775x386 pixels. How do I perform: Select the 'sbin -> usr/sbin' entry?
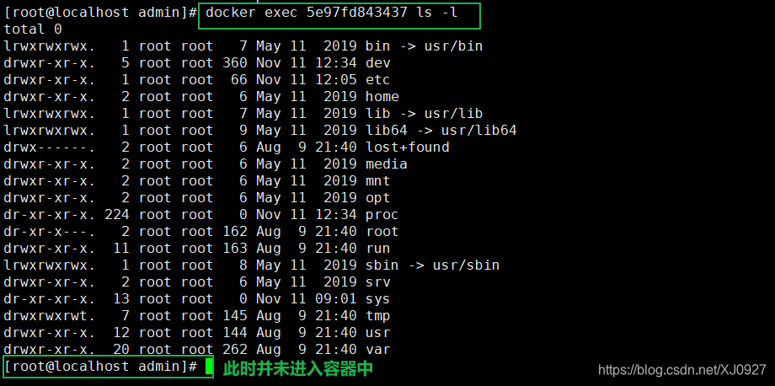(432, 265)
